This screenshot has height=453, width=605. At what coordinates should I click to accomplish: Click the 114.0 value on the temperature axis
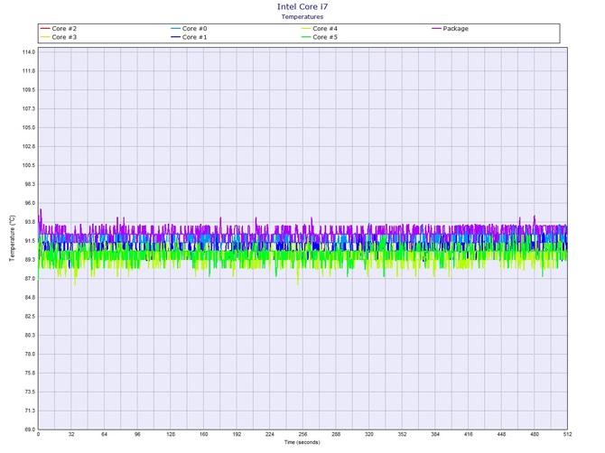click(26, 51)
